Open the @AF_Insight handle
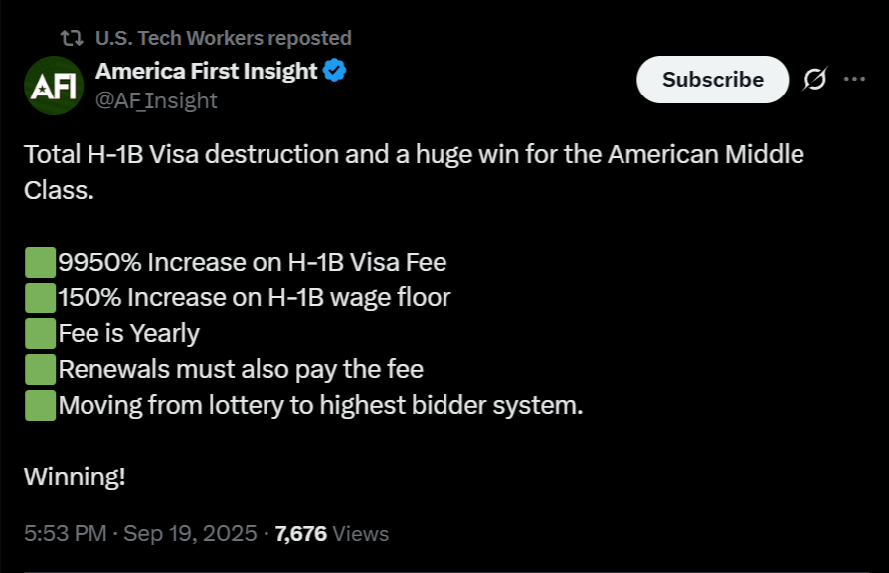Viewport: 889px width, 573px height. pos(156,101)
